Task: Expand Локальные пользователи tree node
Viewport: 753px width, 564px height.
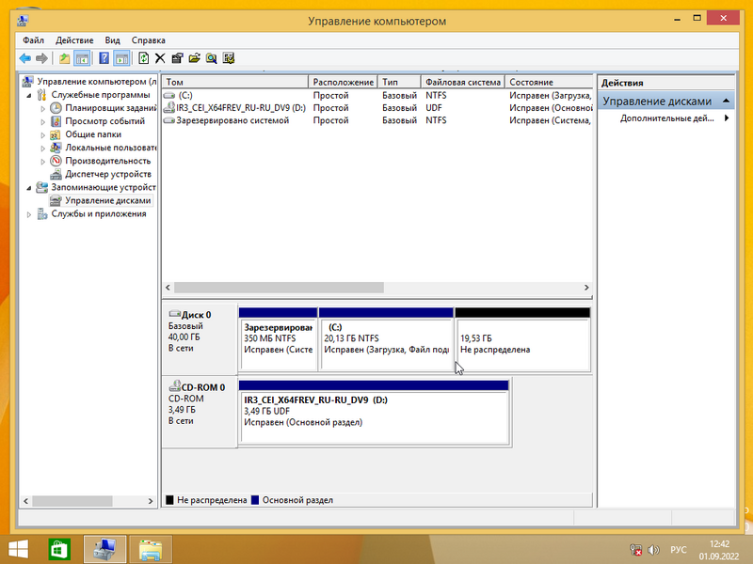Action: point(42,149)
